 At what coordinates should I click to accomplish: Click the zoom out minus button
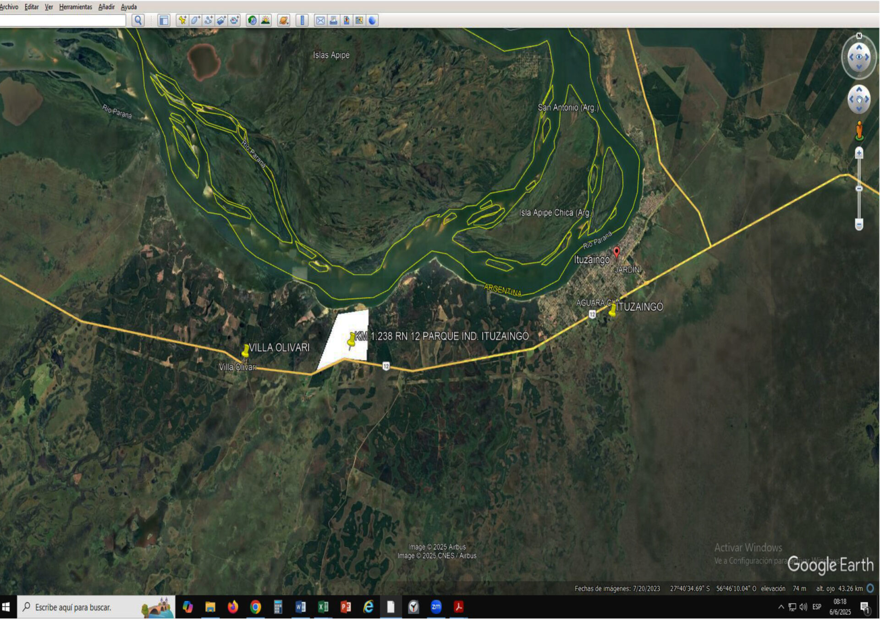(x=859, y=224)
